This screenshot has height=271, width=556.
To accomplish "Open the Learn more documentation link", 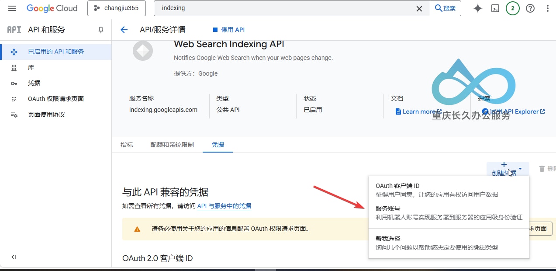I will tap(418, 111).
